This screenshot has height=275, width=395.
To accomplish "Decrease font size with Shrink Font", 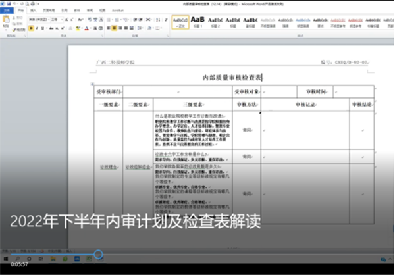I will point(72,20).
